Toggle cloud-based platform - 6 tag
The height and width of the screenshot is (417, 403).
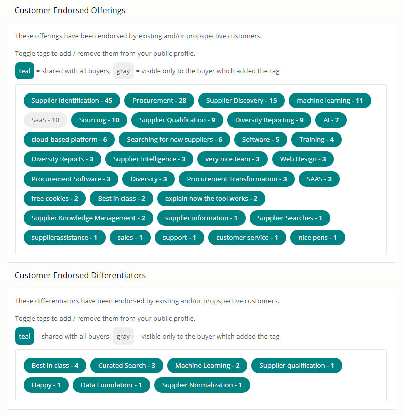coord(69,140)
